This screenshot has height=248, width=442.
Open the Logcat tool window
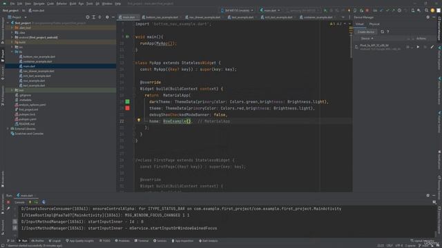(55, 241)
